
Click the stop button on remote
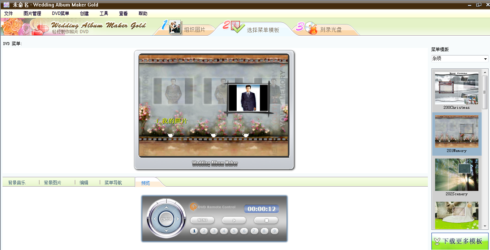pyautogui.click(x=266, y=220)
